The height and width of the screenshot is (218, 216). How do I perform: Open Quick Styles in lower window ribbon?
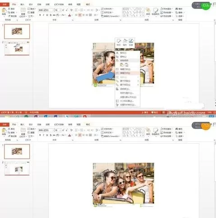pyautogui.click(x=155, y=132)
